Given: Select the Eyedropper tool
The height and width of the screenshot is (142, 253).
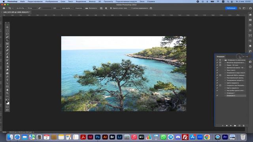Looking at the screenshot, I should point(7,47).
